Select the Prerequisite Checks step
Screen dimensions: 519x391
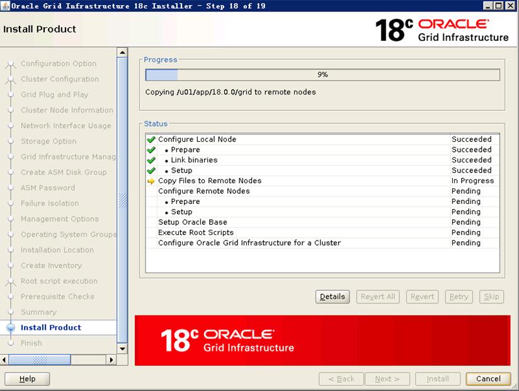tap(57, 297)
